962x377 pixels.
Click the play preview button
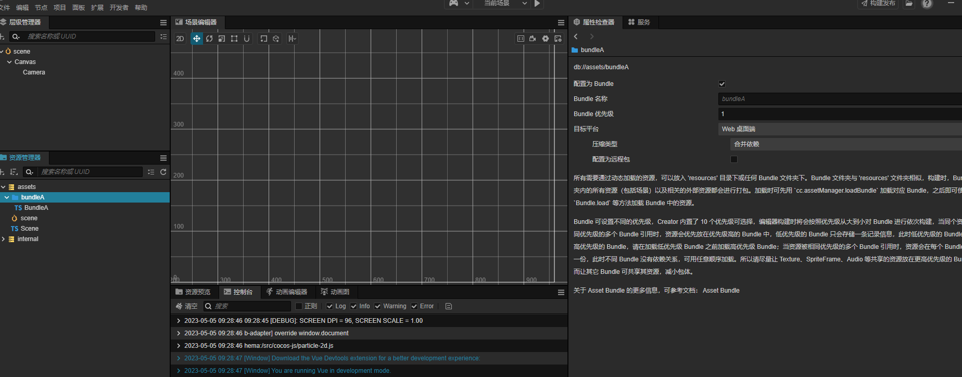(x=537, y=4)
